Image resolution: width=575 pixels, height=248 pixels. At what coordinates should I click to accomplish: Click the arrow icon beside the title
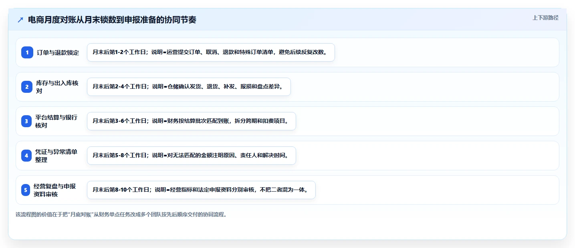20,20
